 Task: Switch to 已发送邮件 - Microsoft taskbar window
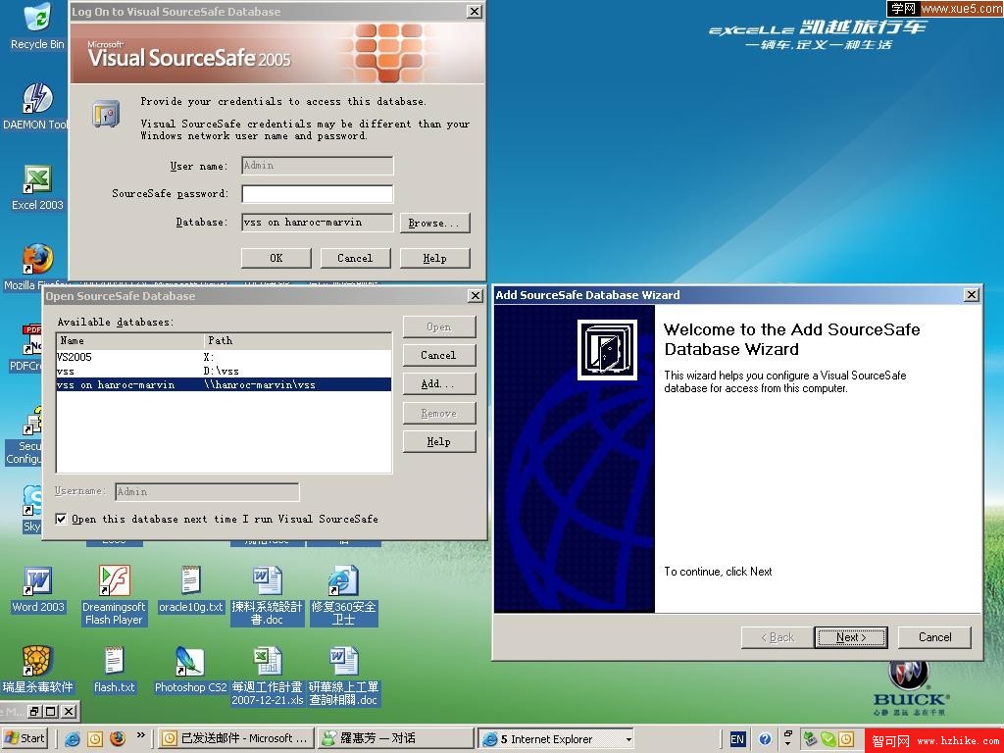tap(236, 738)
